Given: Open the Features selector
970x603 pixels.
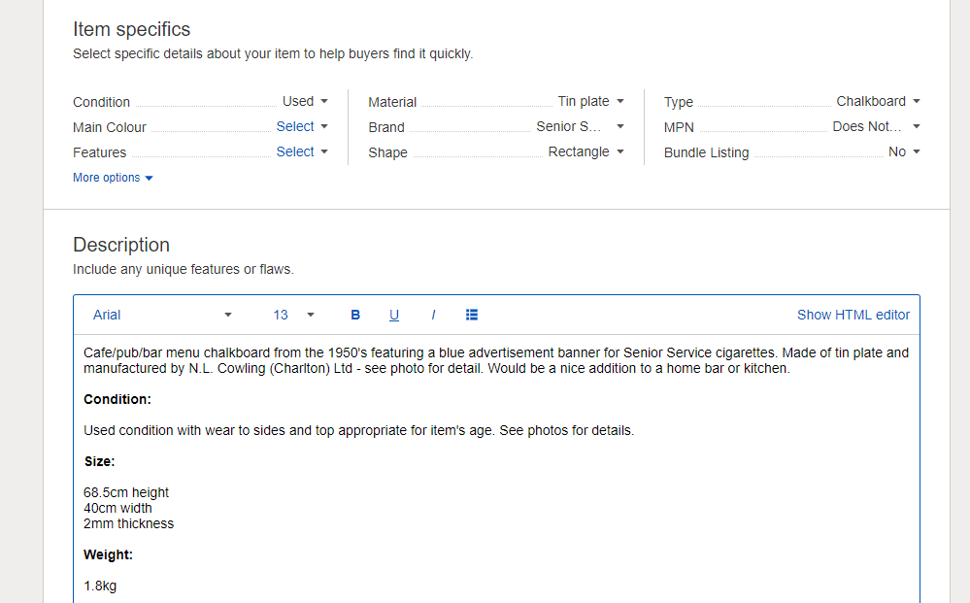Looking at the screenshot, I should 302,152.
